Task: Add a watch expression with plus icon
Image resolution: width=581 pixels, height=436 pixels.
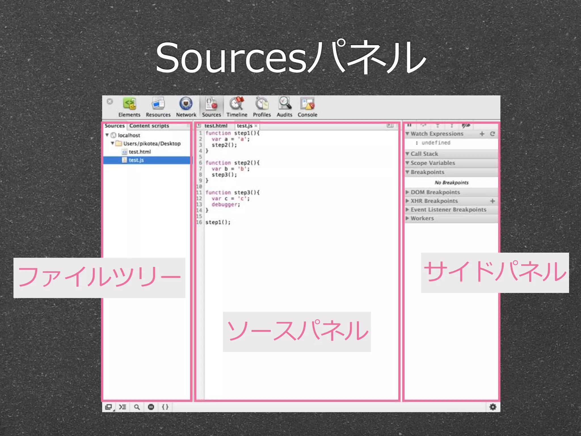Action: click(482, 134)
